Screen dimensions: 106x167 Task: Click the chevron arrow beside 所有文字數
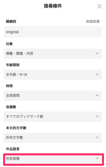click(x=97, y=137)
